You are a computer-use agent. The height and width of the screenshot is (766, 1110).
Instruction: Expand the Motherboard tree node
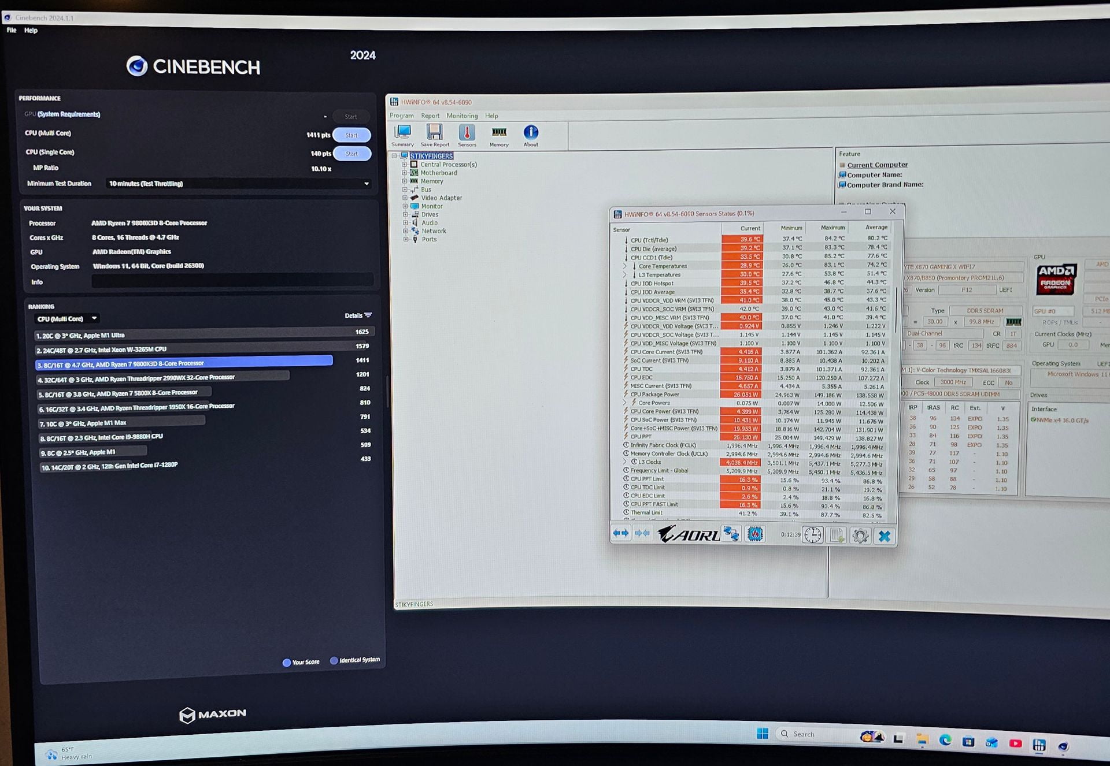click(405, 173)
